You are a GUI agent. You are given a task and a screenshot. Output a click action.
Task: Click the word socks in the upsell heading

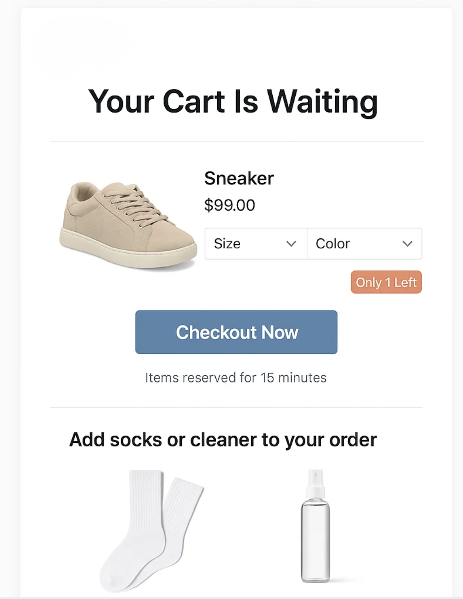pos(135,440)
